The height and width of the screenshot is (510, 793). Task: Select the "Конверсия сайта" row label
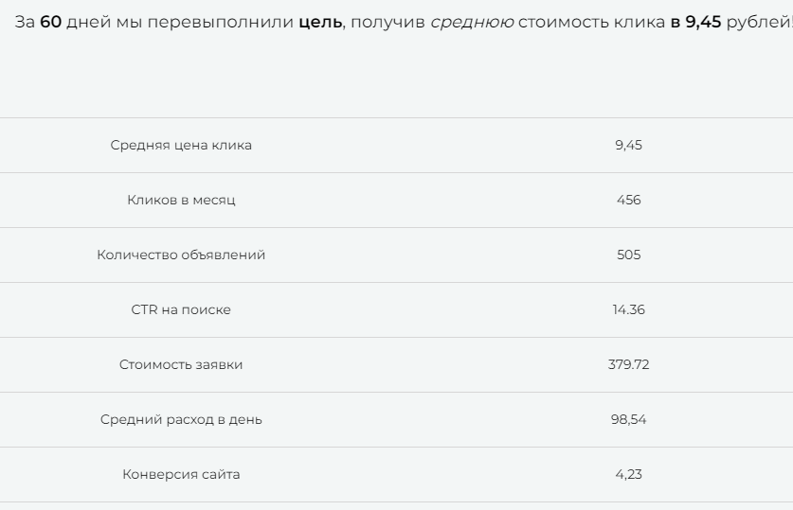click(x=181, y=474)
